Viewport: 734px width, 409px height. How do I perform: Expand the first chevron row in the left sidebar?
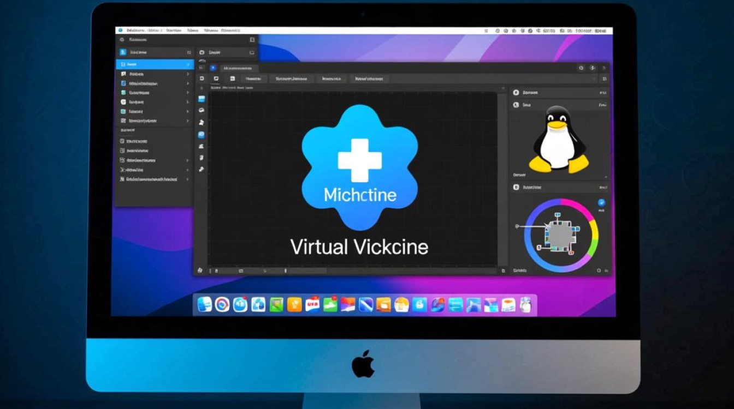[188, 74]
